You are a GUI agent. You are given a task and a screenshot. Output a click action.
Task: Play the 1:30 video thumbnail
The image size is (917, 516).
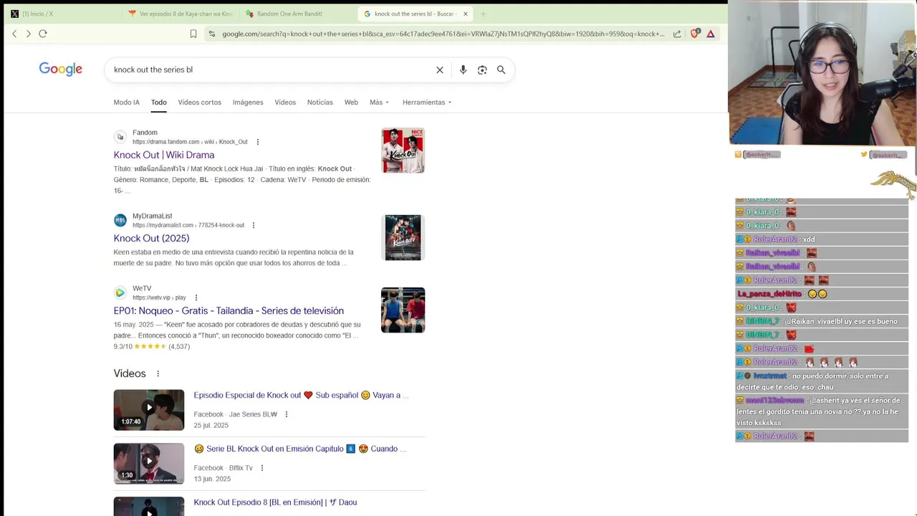149,464
